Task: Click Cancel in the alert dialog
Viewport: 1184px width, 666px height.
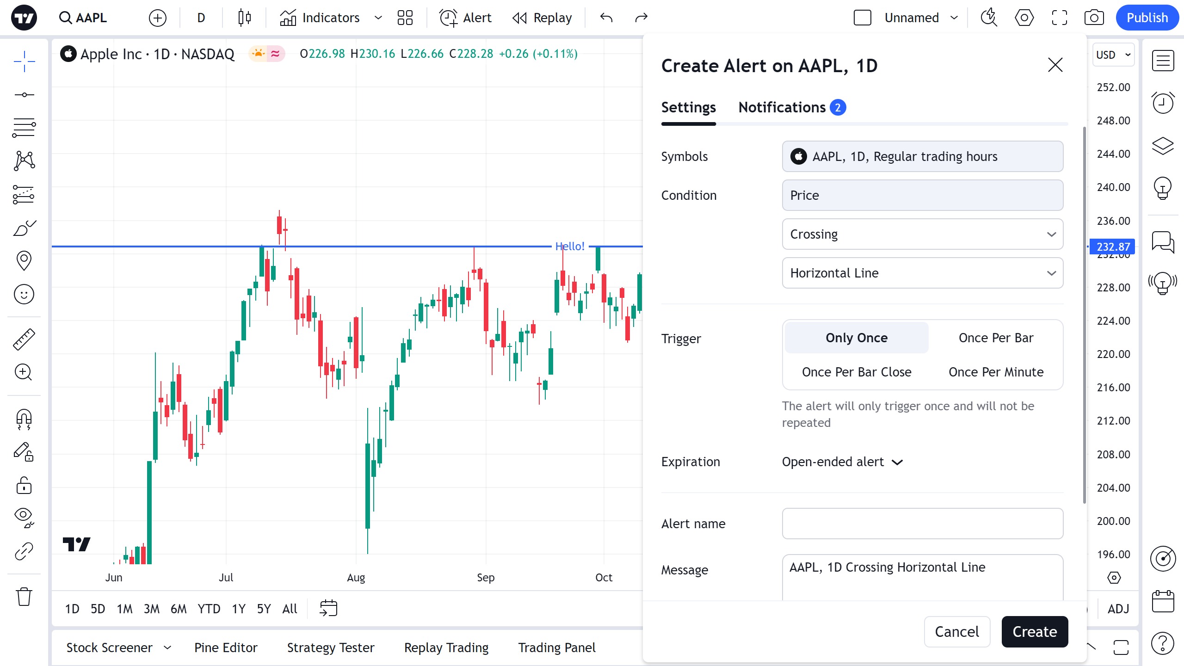Action: [x=956, y=632]
